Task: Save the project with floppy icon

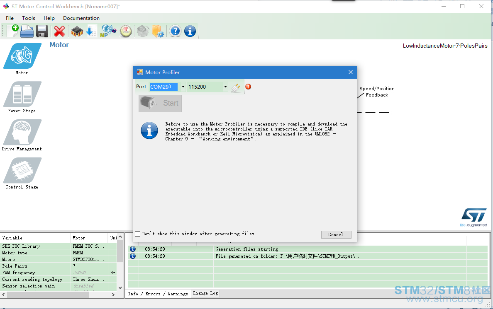Action: click(x=42, y=31)
